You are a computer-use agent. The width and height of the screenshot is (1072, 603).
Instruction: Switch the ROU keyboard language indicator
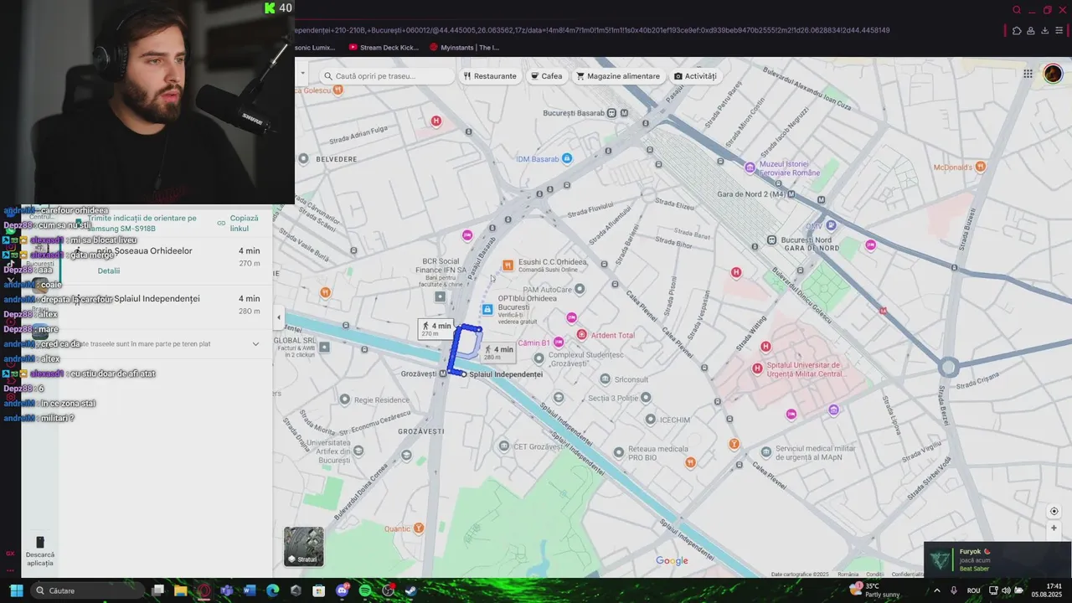[973, 590]
